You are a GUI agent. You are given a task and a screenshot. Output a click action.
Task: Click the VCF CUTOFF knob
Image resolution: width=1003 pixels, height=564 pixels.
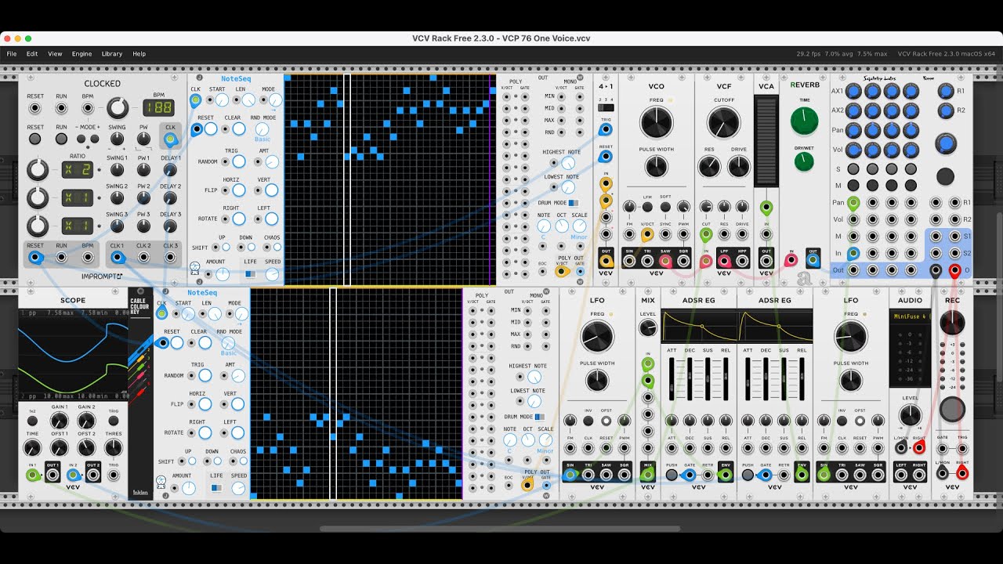click(x=724, y=124)
